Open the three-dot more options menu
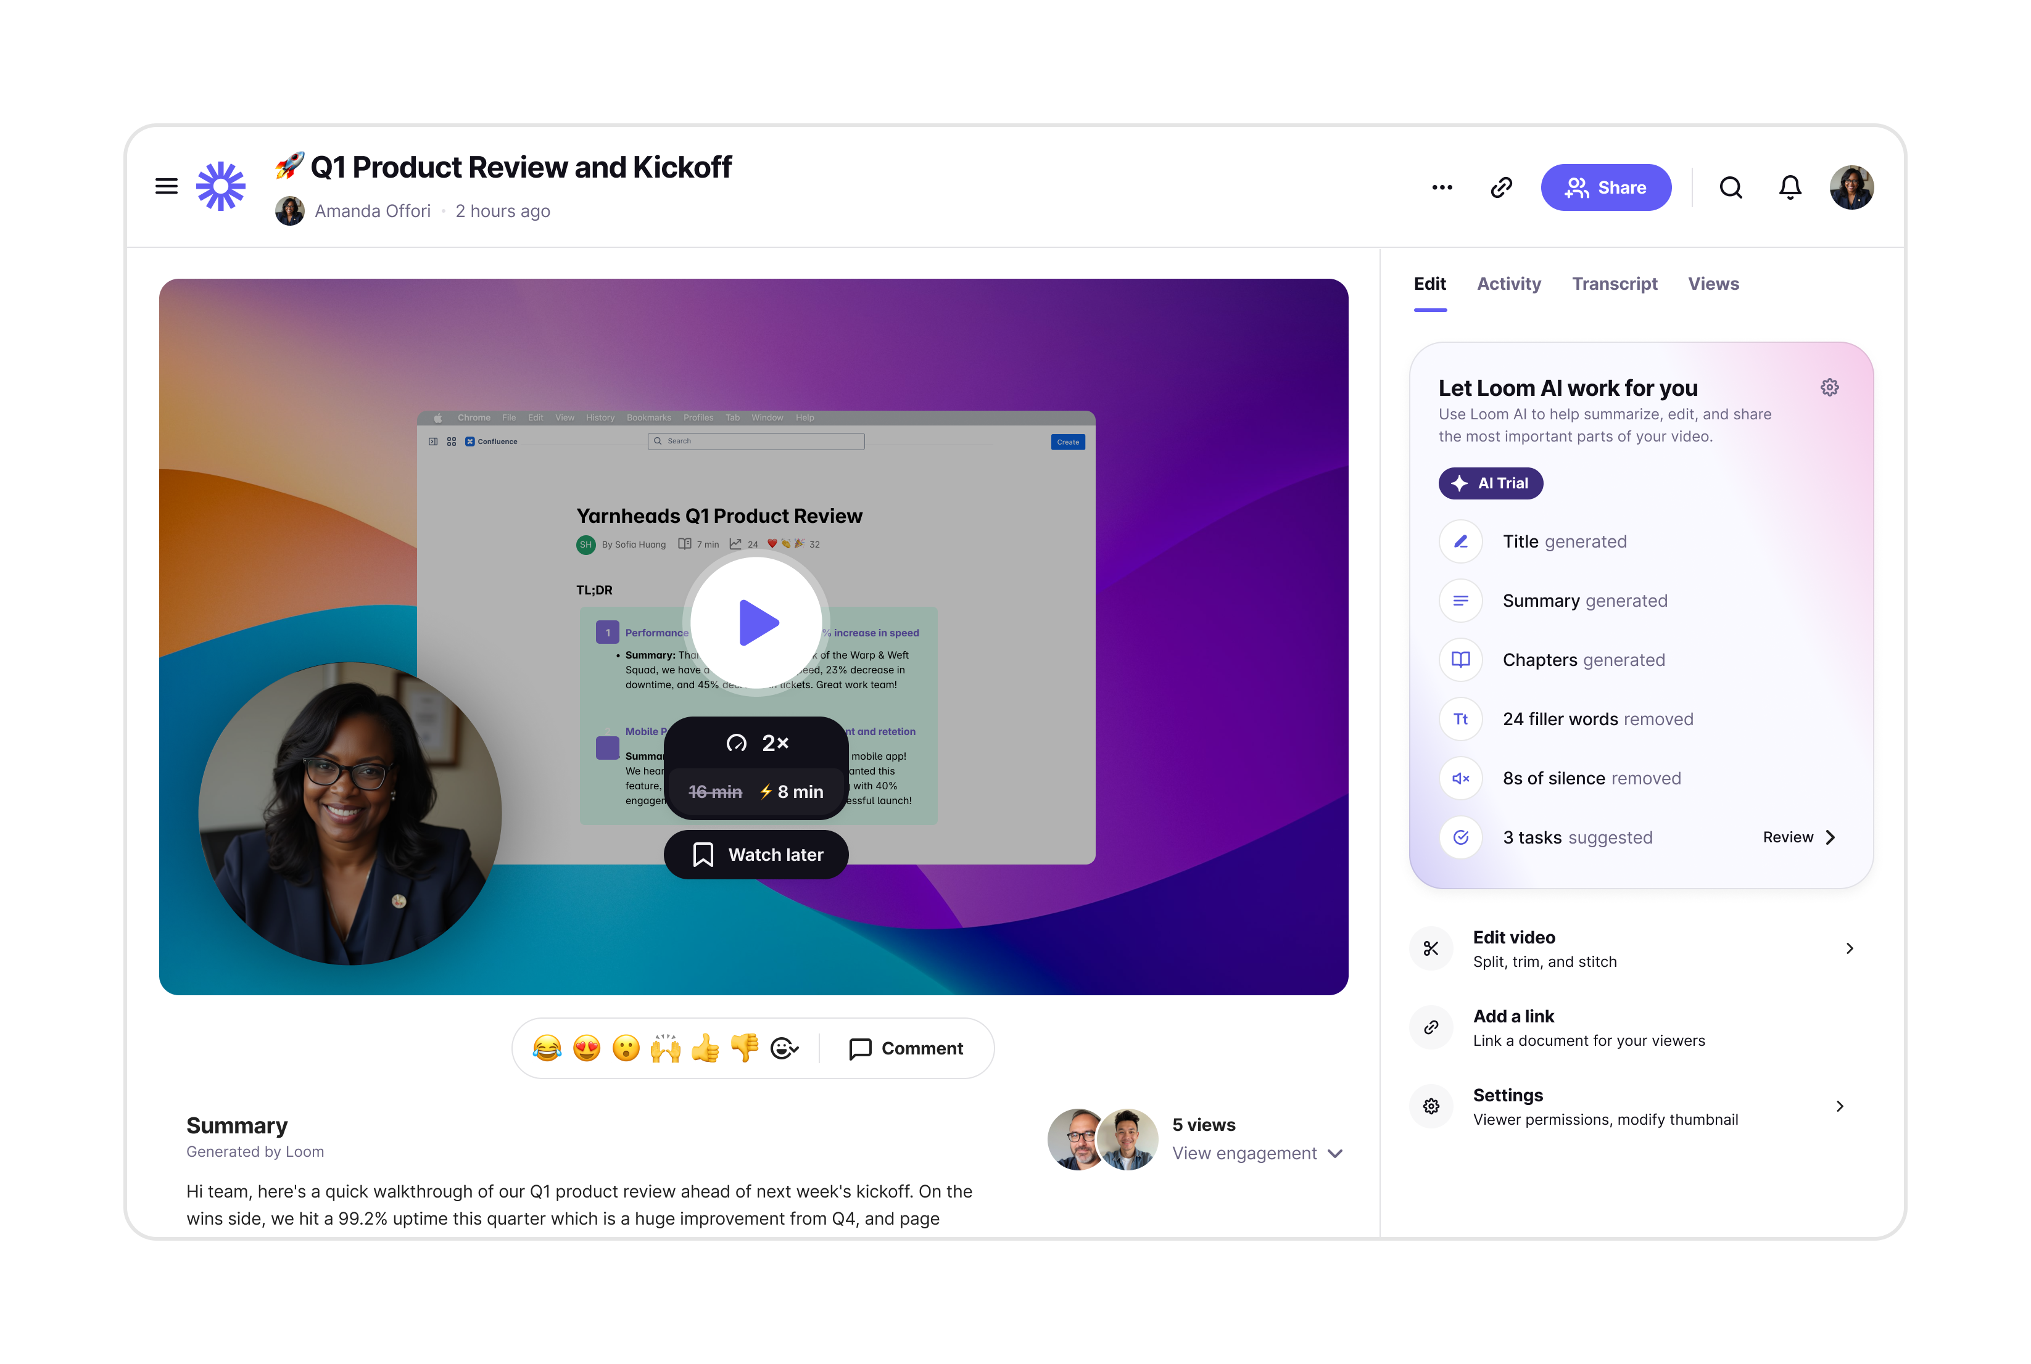This screenshot has width=2031, height=1364. 1442,187
